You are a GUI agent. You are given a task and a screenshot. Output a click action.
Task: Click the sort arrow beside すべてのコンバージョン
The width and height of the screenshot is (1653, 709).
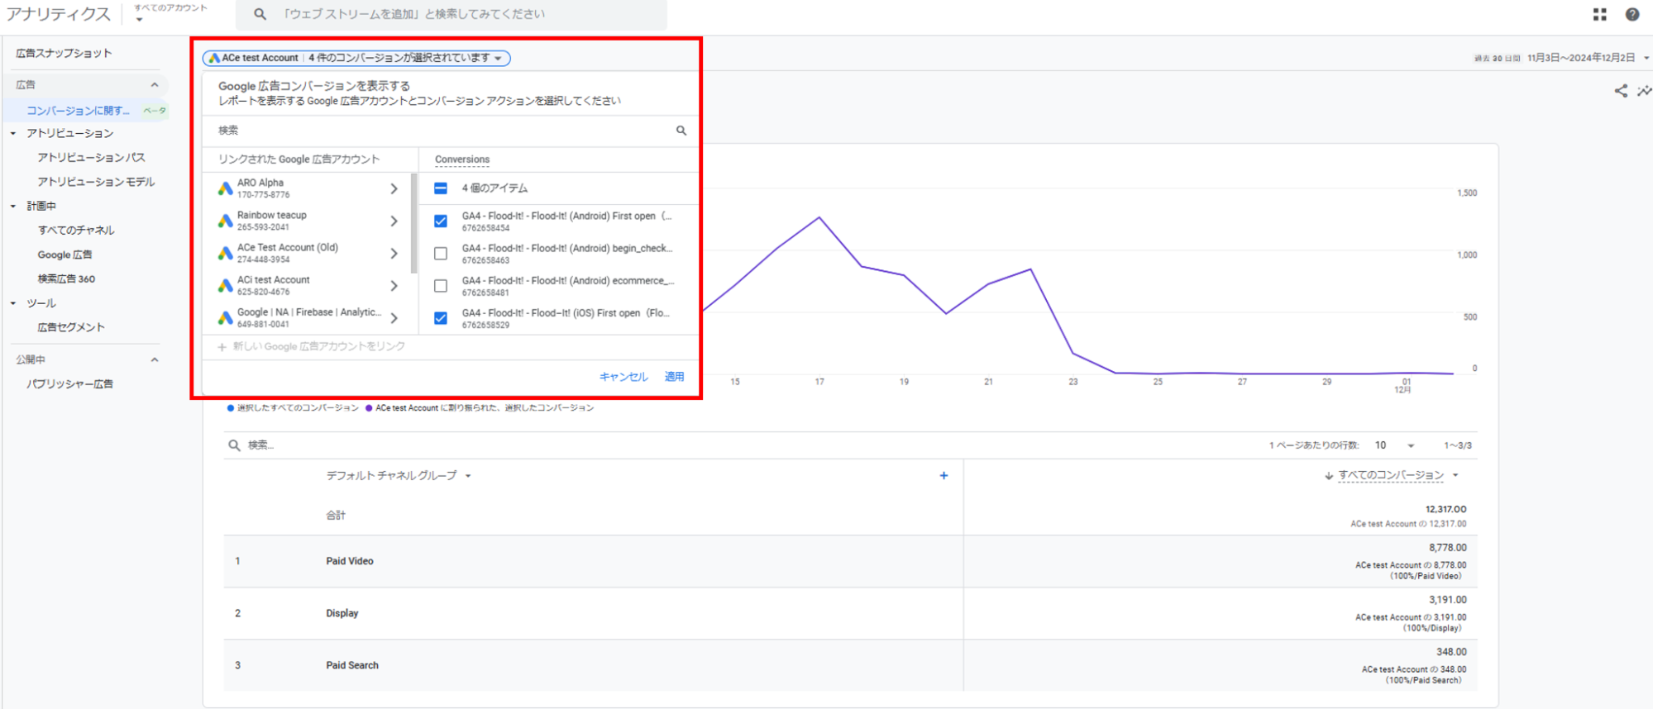pos(1329,476)
